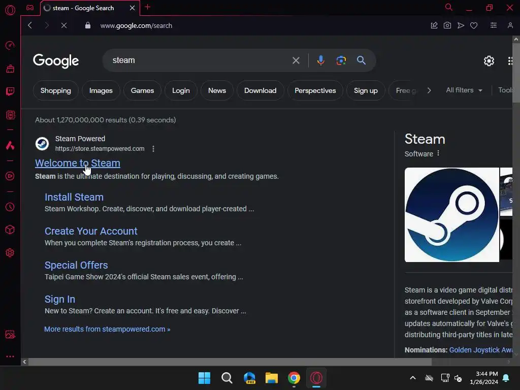Screen dimensions: 520x390
Task: Open Special Offers sitelink
Action: coord(76,265)
